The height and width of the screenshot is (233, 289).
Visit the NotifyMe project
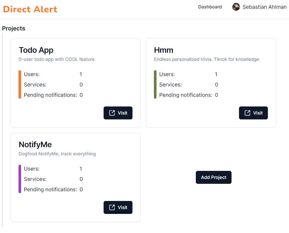pos(118,207)
